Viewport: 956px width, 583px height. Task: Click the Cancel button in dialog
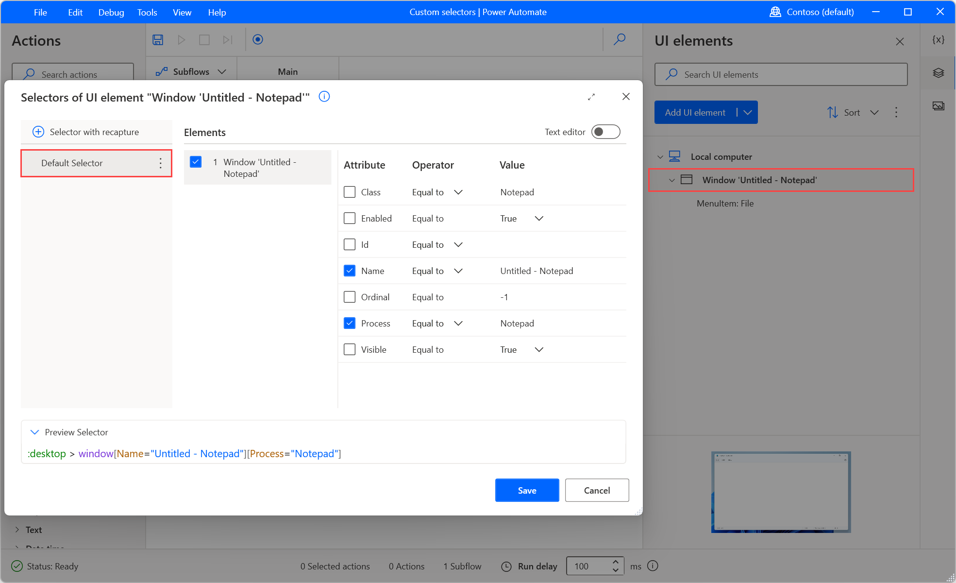click(596, 490)
